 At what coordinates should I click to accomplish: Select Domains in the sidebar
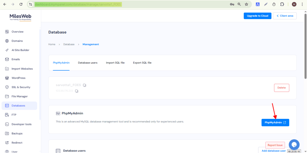coord(17,41)
